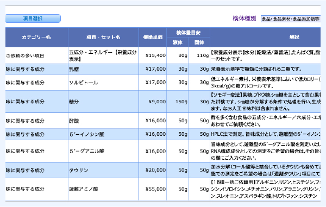326x207 pixels.
Task: Click the 液体 sub-header
Action: pyautogui.click(x=177, y=42)
